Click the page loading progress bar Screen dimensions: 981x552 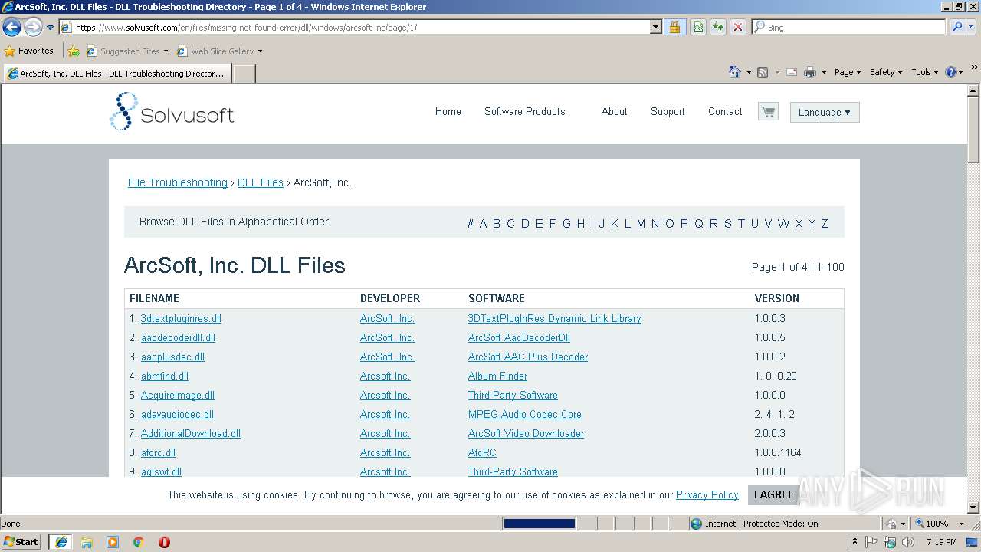pos(539,524)
